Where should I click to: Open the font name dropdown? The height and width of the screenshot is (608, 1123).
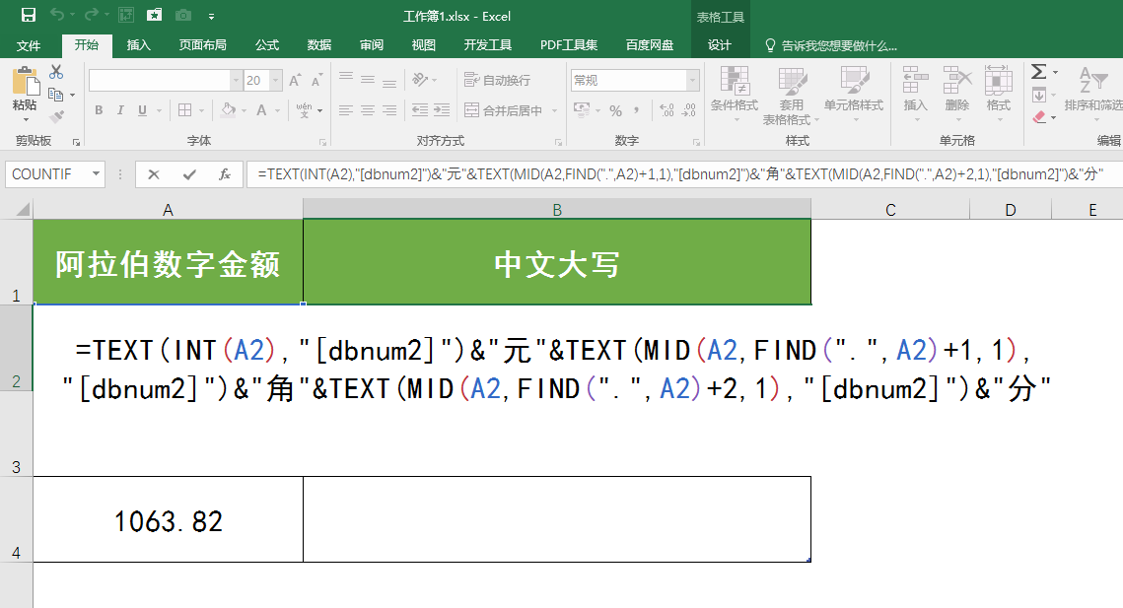pyautogui.click(x=236, y=80)
